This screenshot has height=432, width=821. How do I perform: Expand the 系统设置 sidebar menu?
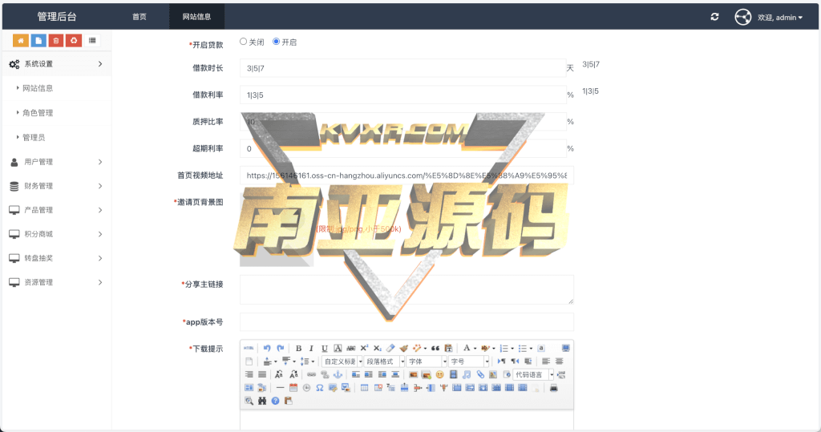(x=55, y=64)
